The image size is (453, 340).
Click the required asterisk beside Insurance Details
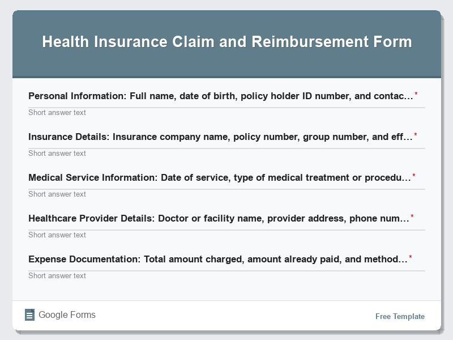point(417,133)
